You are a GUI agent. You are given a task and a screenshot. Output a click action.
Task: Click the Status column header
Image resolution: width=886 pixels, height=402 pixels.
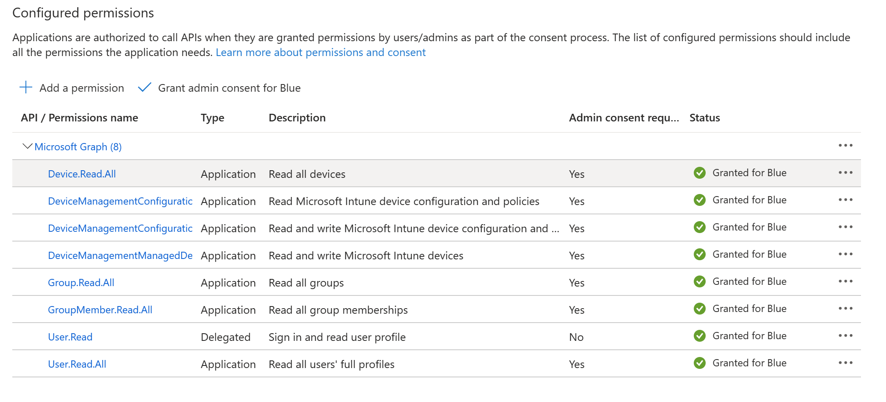pyautogui.click(x=704, y=118)
